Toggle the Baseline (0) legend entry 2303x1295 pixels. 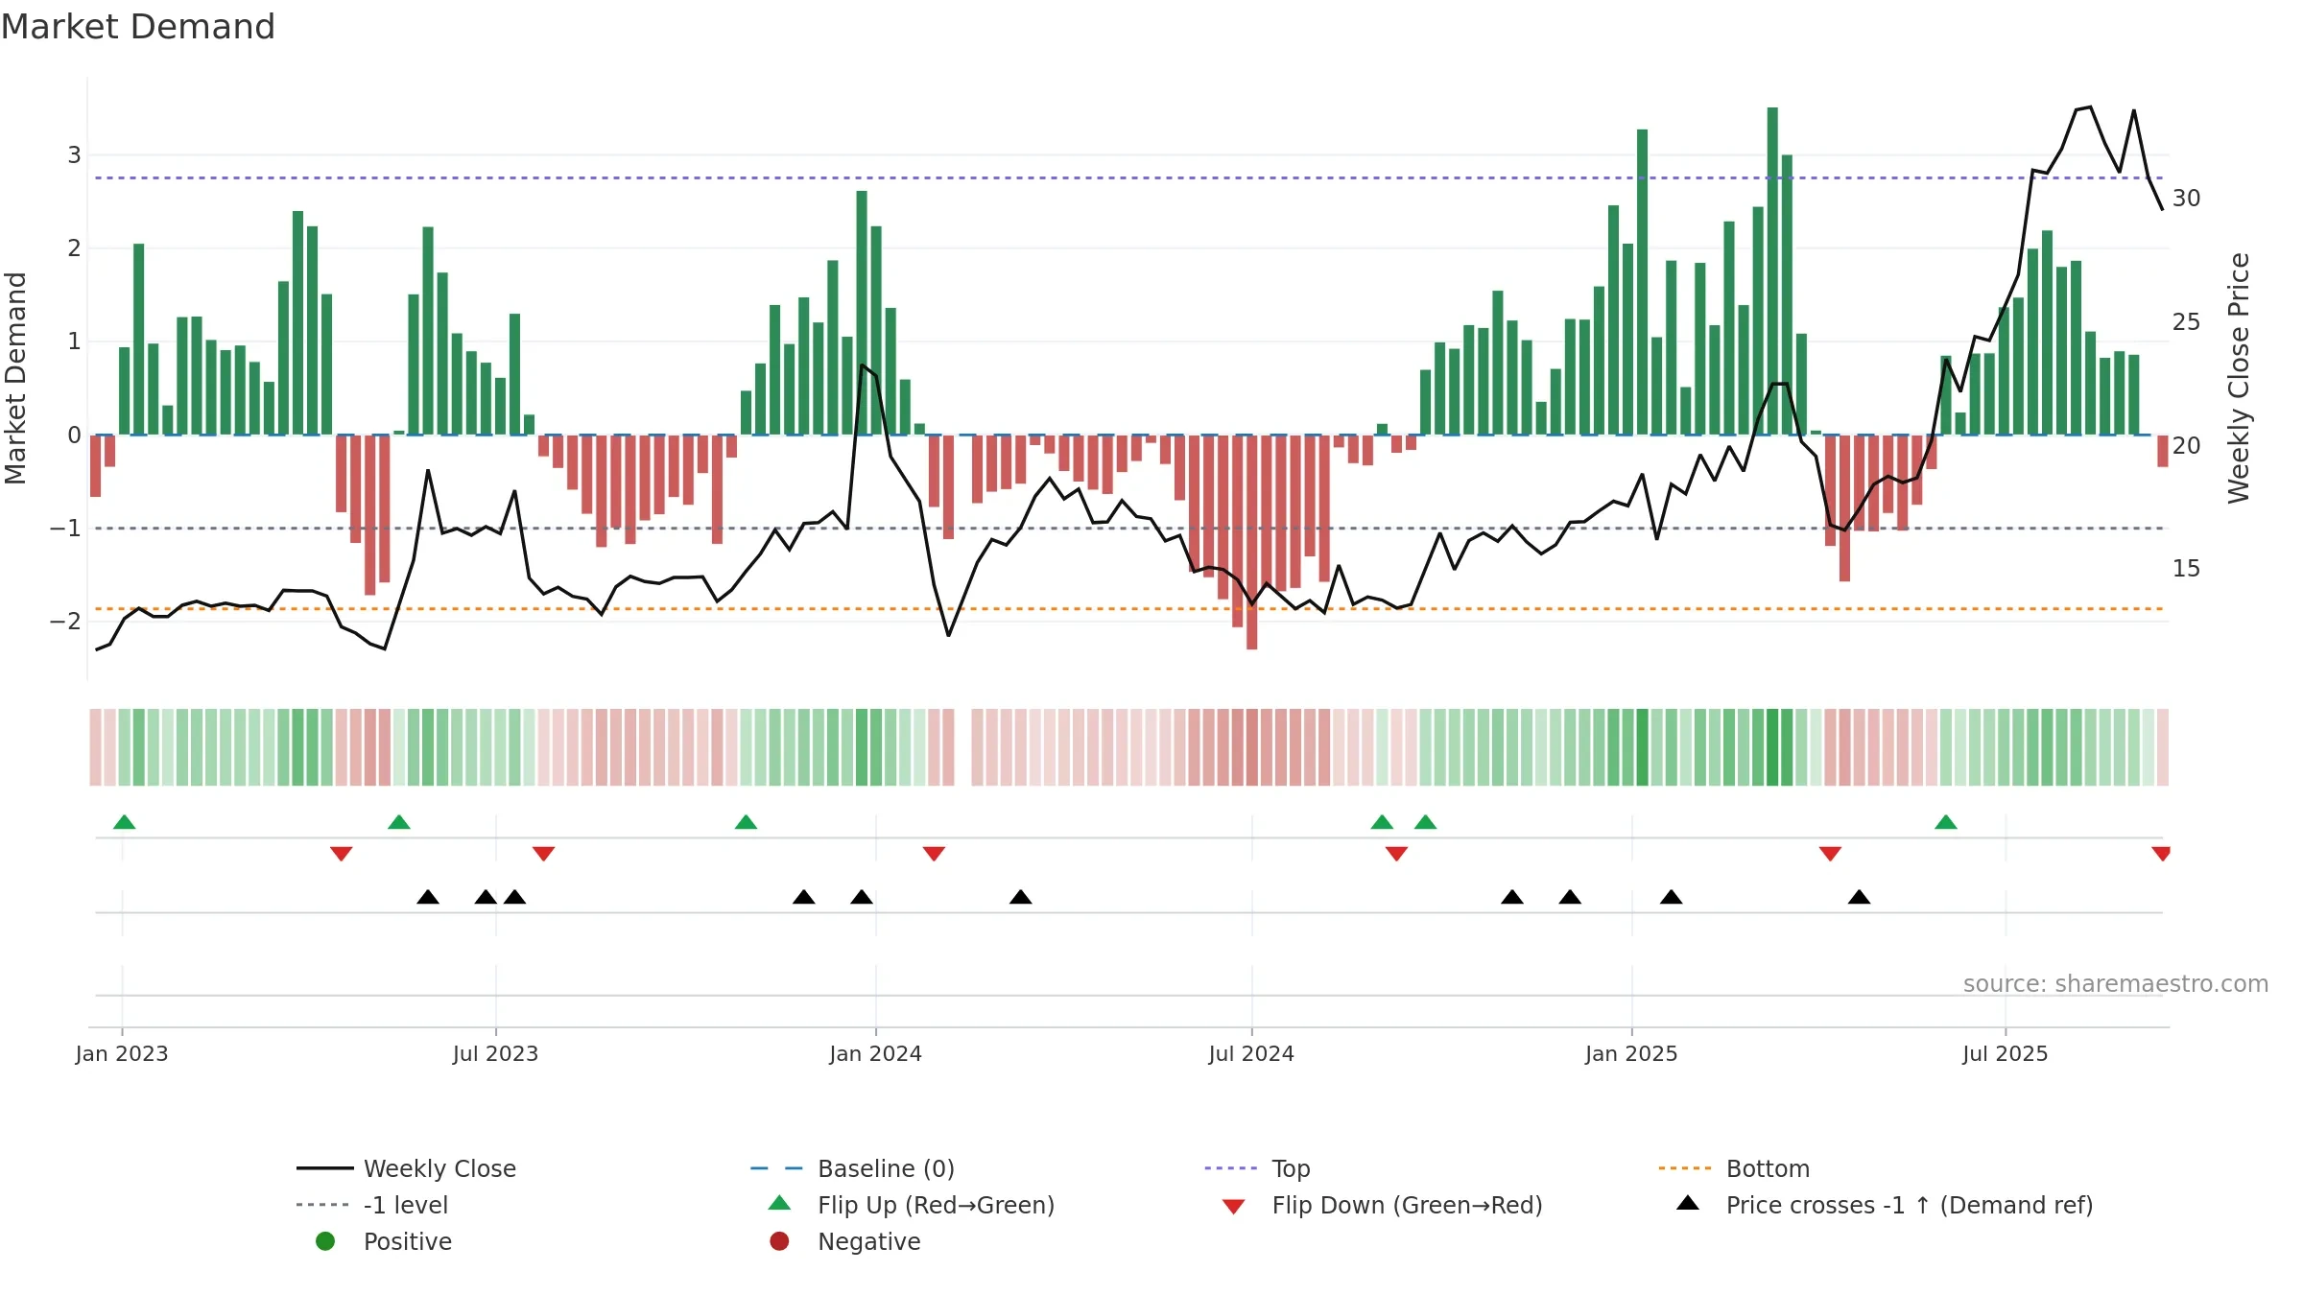click(x=852, y=1168)
